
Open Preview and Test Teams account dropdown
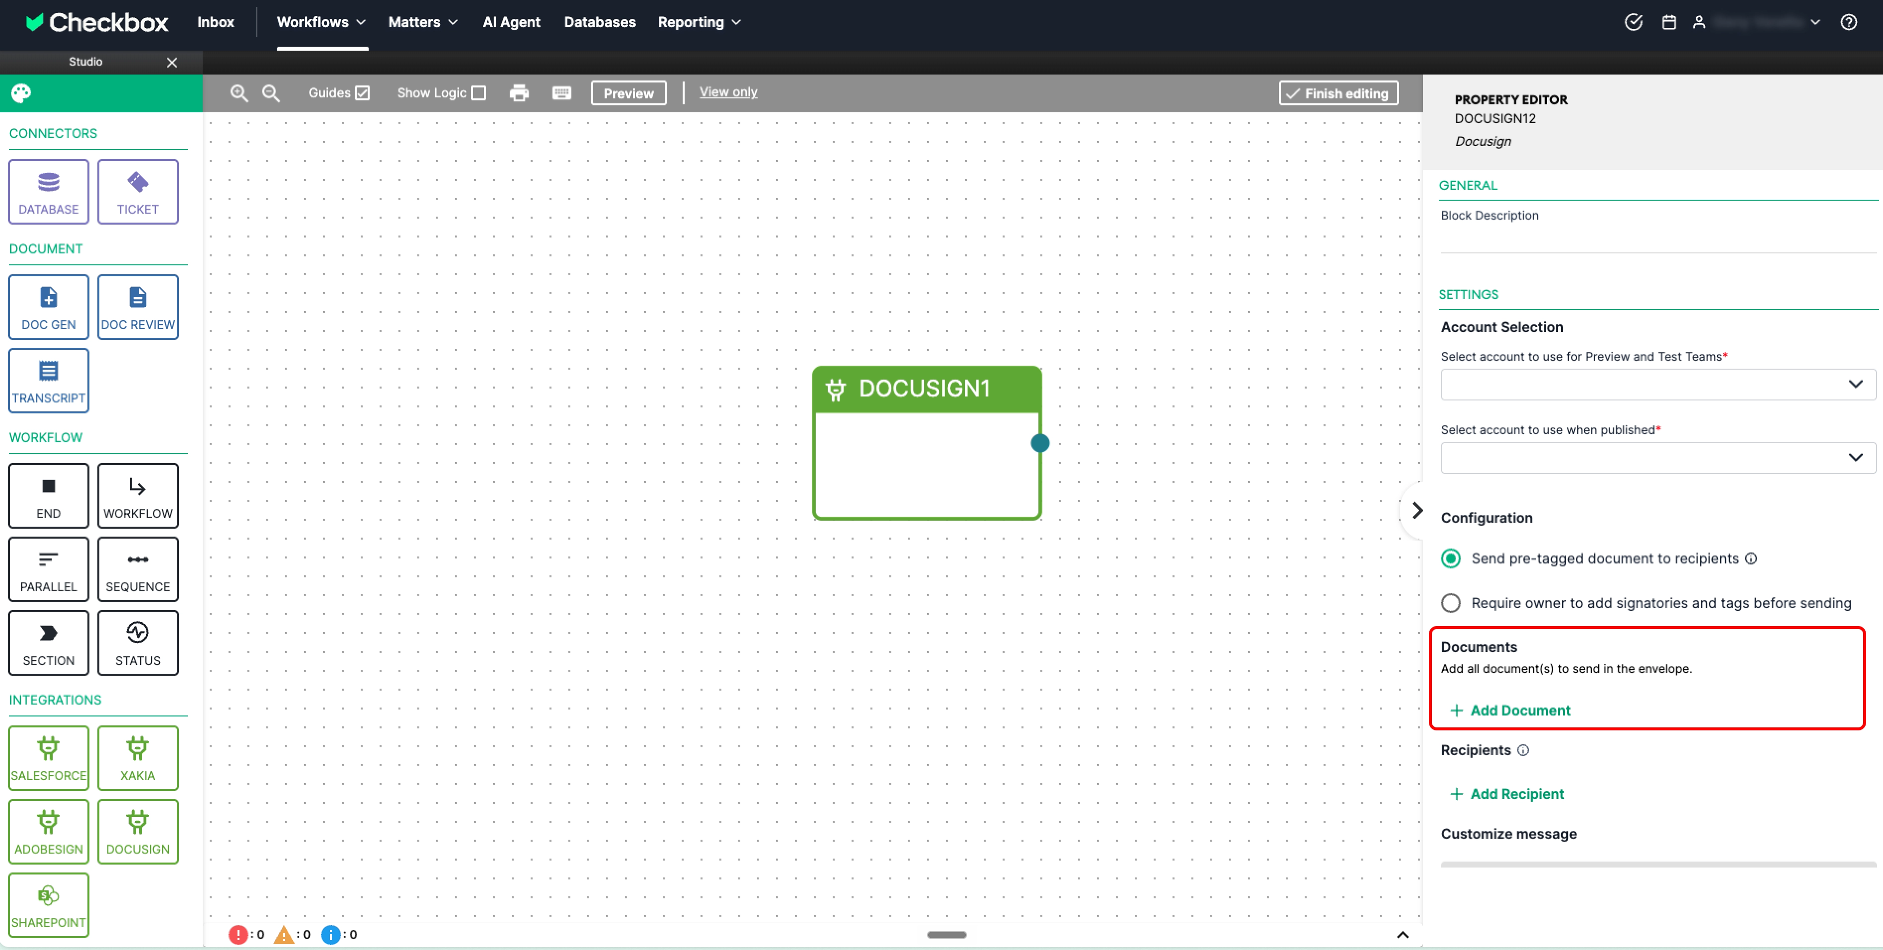click(x=1658, y=385)
